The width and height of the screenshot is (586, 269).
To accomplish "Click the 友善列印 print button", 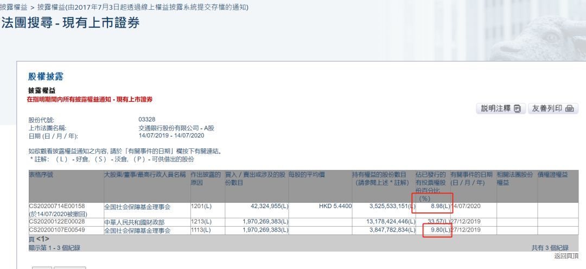I will click(x=553, y=109).
